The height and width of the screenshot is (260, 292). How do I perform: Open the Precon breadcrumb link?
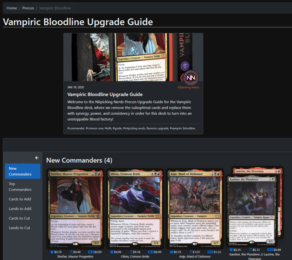28,8
